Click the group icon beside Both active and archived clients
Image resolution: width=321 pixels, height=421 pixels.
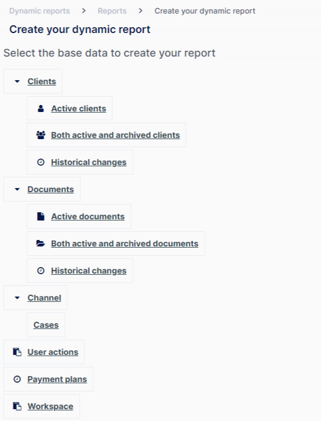[41, 135]
